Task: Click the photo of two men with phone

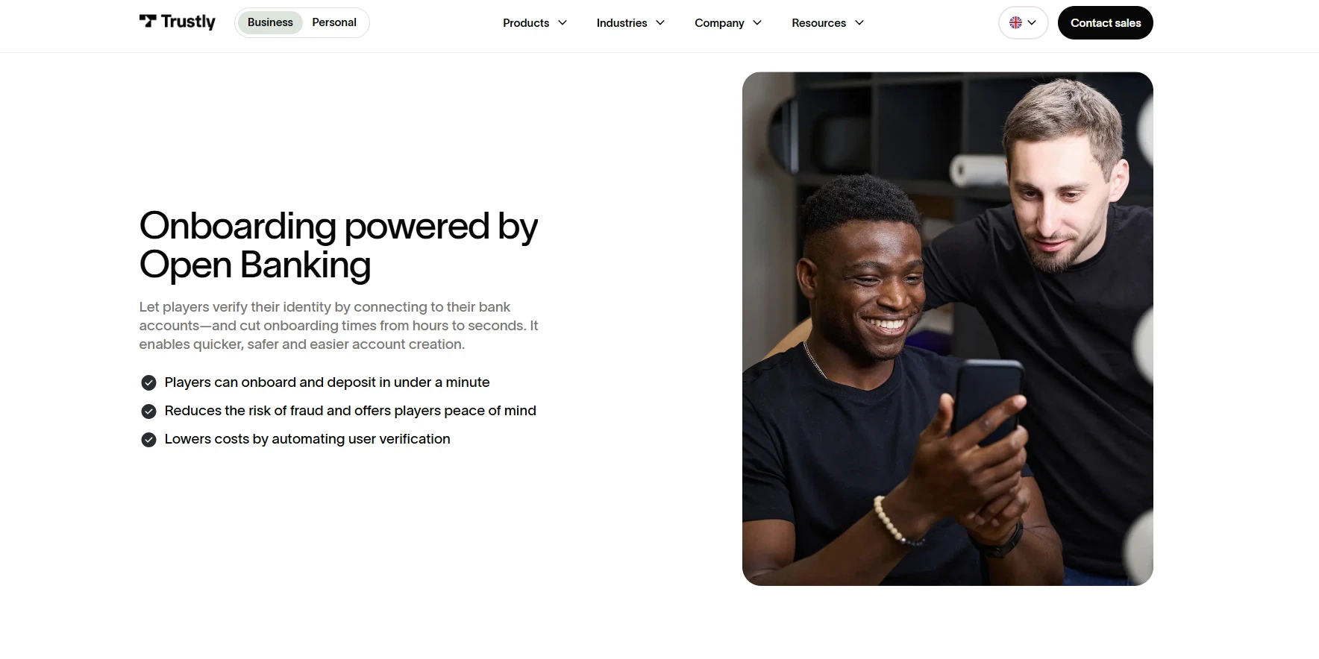Action: [947, 329]
